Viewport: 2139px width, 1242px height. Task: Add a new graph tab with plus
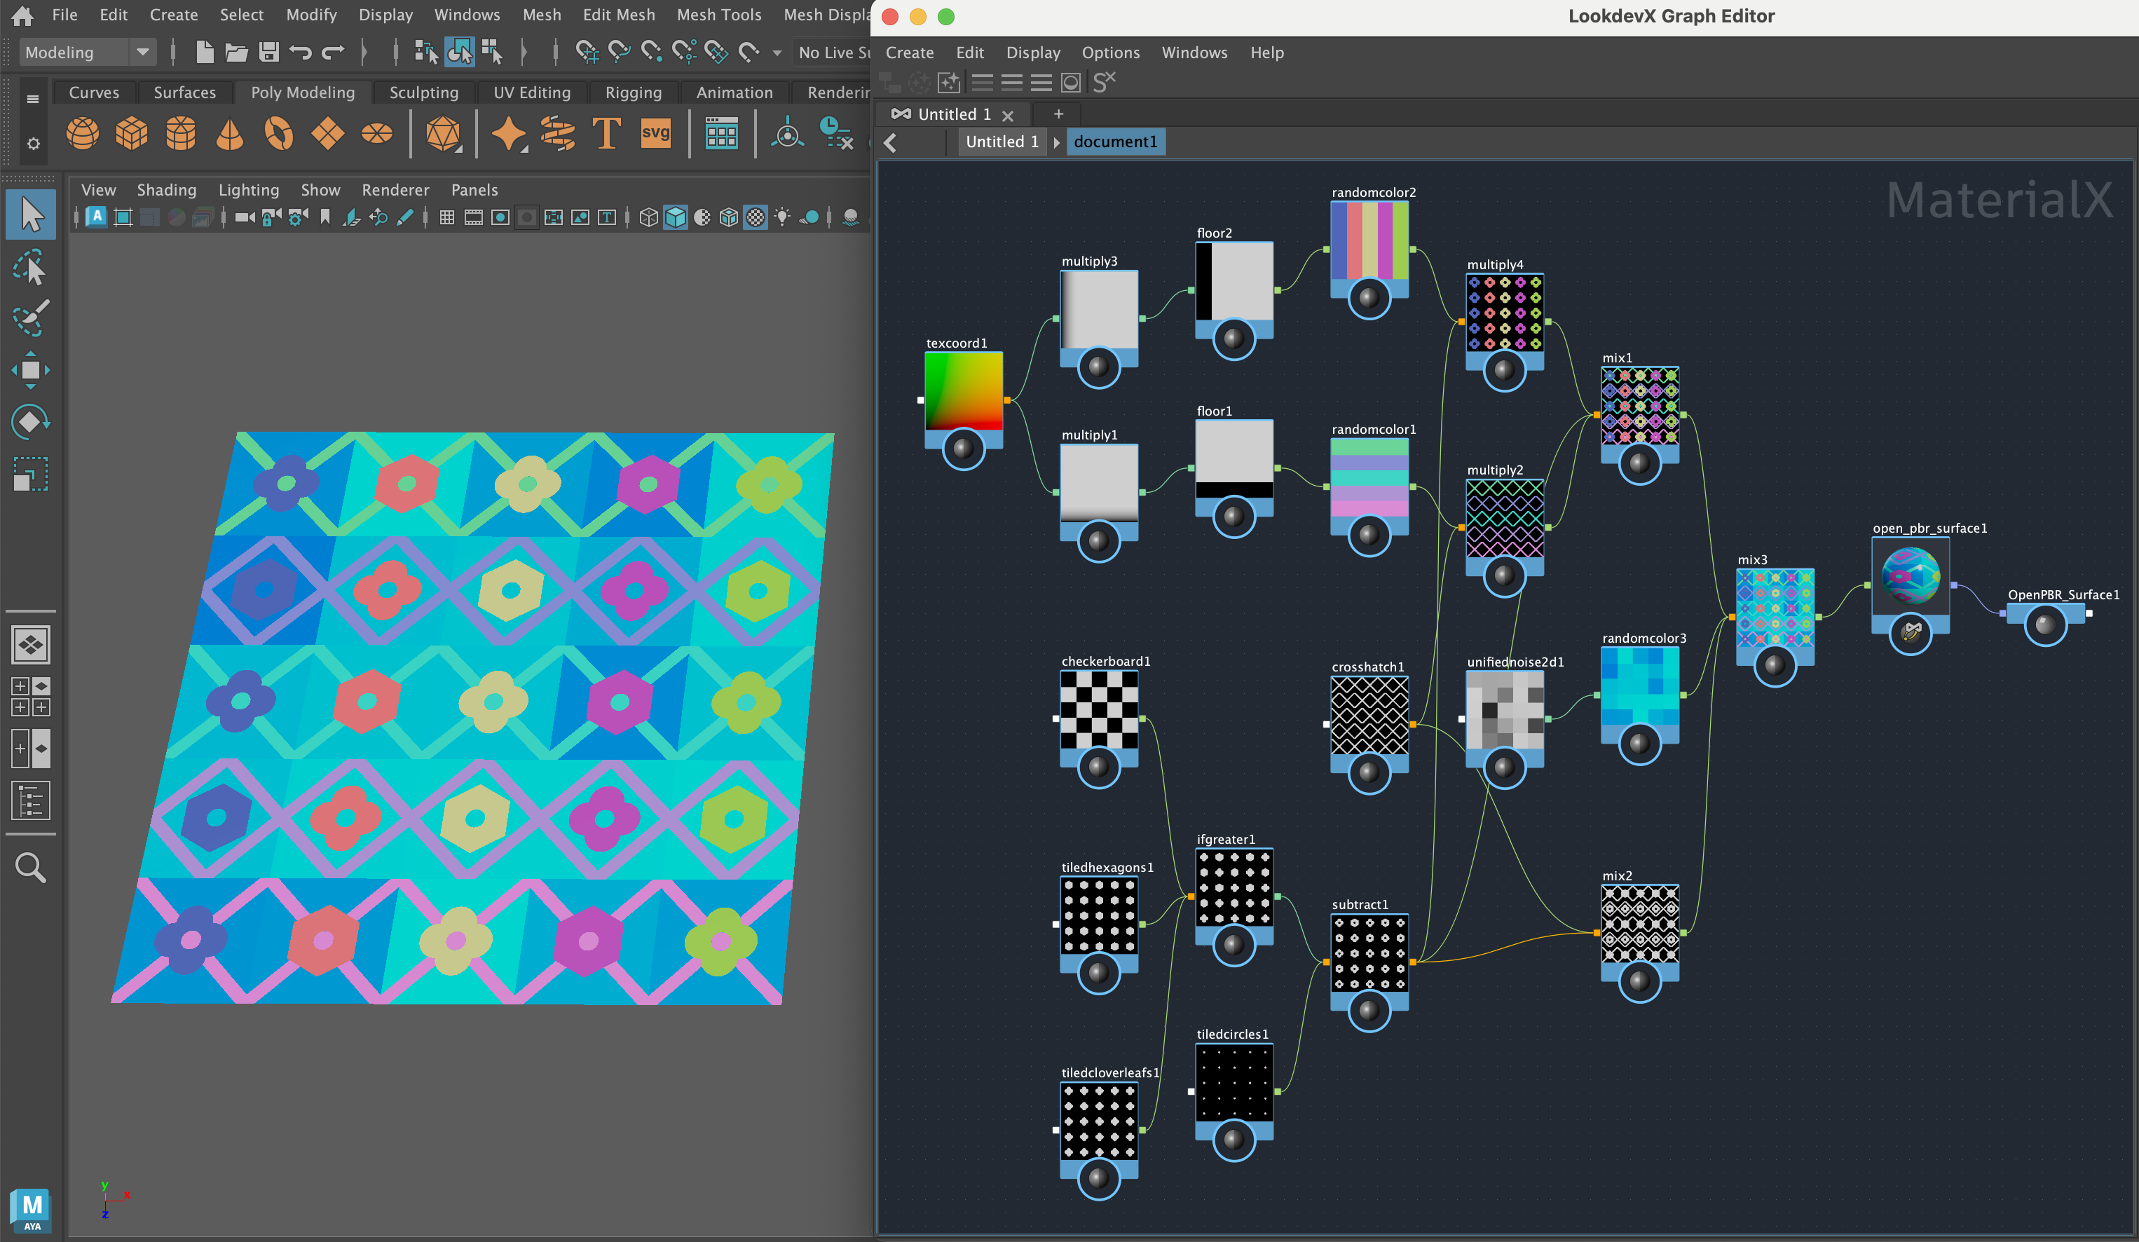(1058, 114)
